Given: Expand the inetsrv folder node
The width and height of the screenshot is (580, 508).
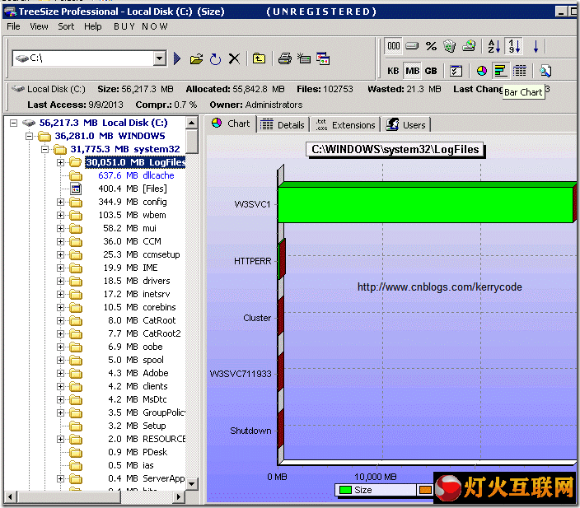Looking at the screenshot, I should 60,294.
